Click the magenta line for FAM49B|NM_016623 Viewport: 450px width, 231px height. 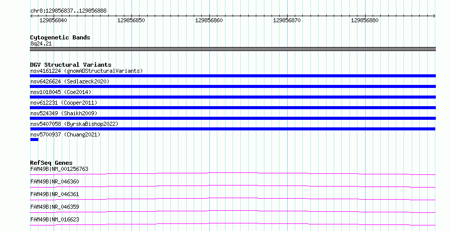tap(233, 224)
